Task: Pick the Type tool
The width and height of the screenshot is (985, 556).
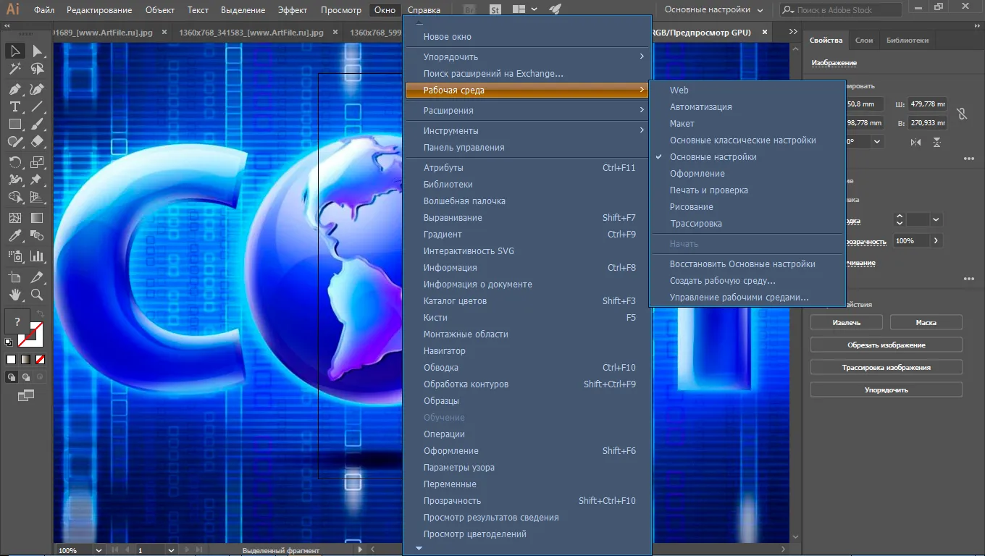Action: 14,106
